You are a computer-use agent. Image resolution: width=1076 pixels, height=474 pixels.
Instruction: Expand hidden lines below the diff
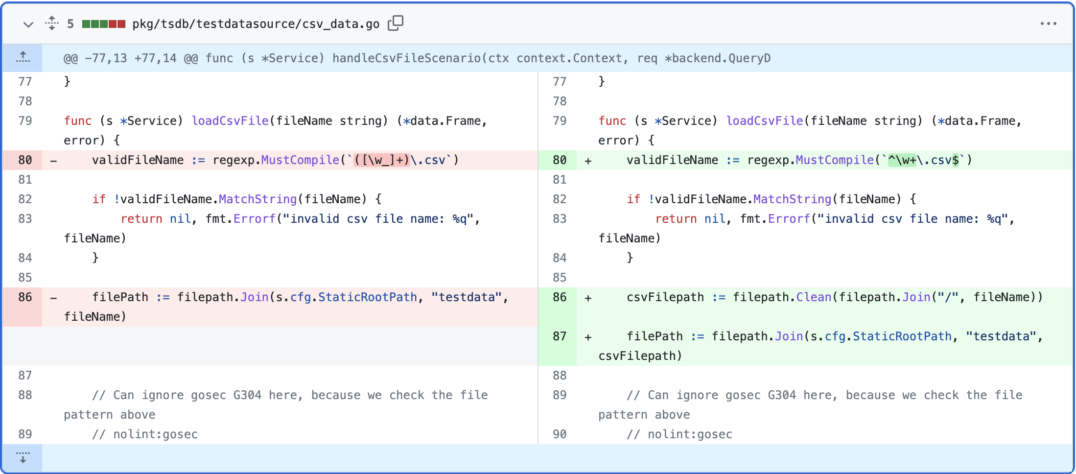pos(23,458)
